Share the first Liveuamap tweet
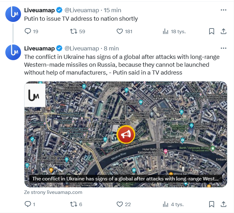The height and width of the screenshot is (213, 234). click(223, 31)
